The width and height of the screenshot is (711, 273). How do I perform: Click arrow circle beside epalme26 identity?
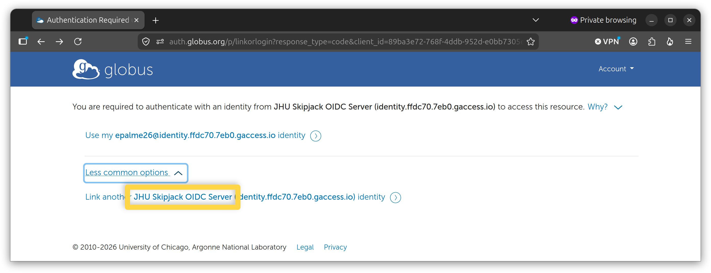pyautogui.click(x=316, y=136)
